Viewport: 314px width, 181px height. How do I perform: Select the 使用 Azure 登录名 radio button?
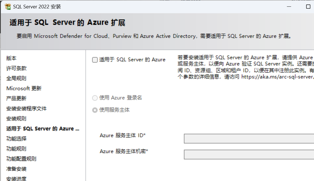tap(95, 98)
